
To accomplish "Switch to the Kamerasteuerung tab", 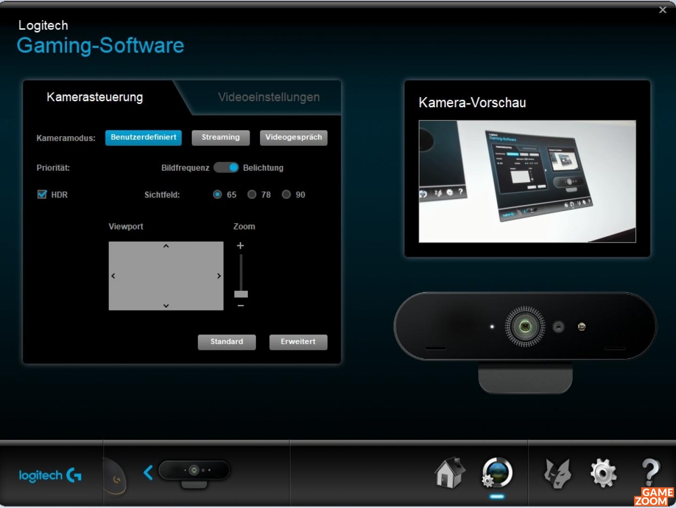I will [95, 97].
